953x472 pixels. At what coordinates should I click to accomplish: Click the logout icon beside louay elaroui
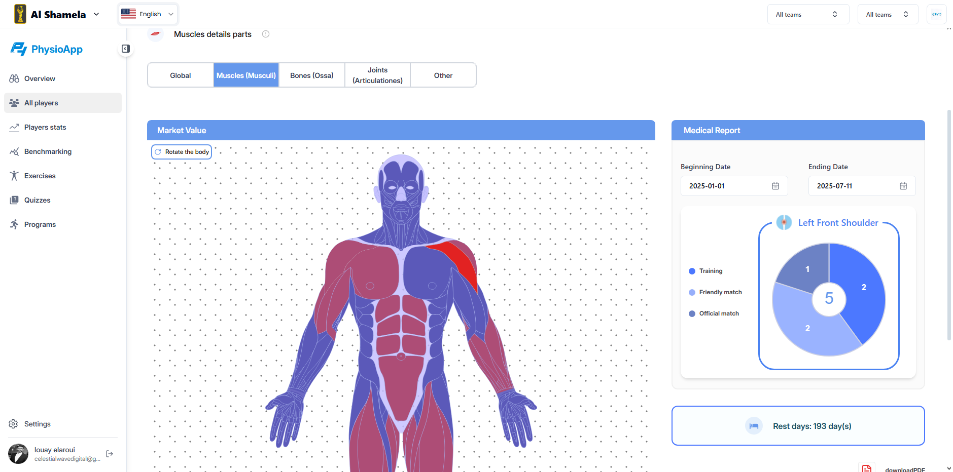coord(110,454)
